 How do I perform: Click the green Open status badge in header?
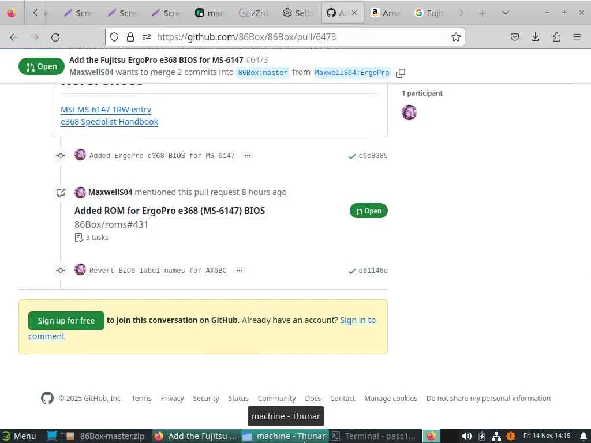42,67
